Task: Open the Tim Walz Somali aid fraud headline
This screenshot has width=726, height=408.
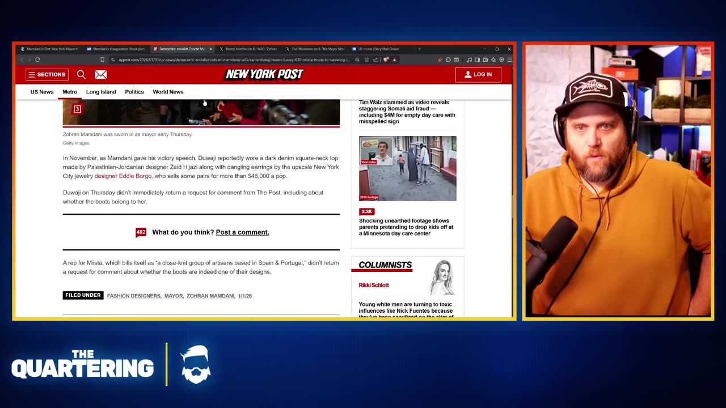Action: point(407,112)
